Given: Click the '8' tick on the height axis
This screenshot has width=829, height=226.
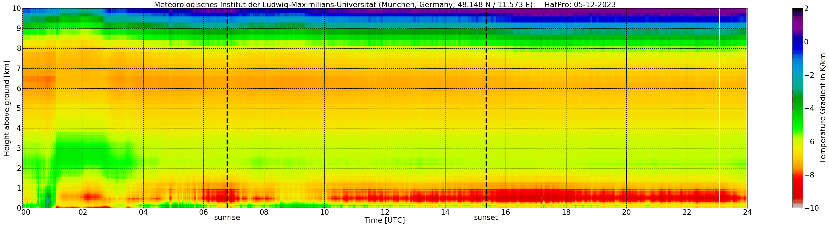Looking at the screenshot, I should pyautogui.click(x=19, y=49).
